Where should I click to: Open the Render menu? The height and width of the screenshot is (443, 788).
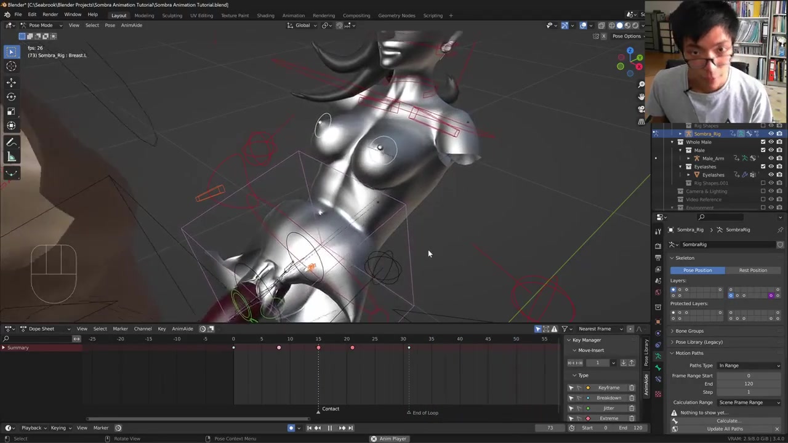(50, 15)
